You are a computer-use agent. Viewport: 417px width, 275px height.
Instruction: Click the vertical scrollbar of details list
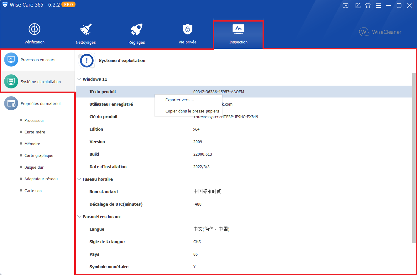tap(414, 157)
